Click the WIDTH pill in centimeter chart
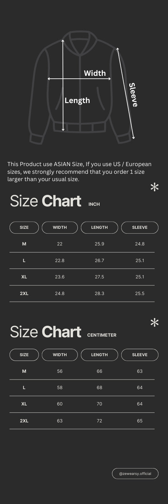168x504 pixels. [x=60, y=355]
